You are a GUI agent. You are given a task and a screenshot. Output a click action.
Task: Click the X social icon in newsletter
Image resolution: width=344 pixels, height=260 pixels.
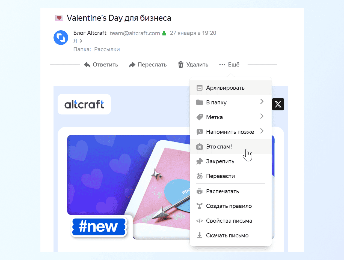[x=278, y=104]
